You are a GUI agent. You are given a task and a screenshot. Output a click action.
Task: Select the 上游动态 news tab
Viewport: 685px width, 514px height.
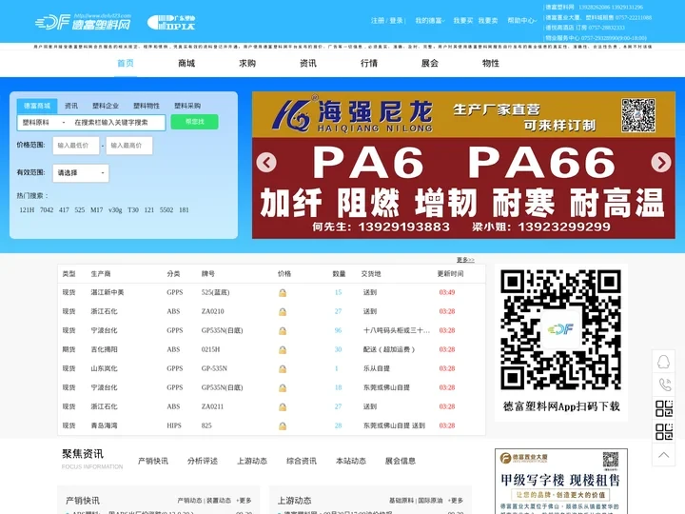pyautogui.click(x=252, y=461)
